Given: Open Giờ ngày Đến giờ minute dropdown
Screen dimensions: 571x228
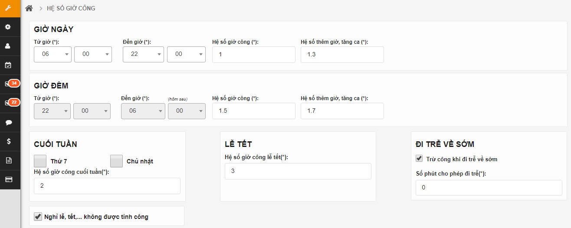Looking at the screenshot, I should pos(186,54).
